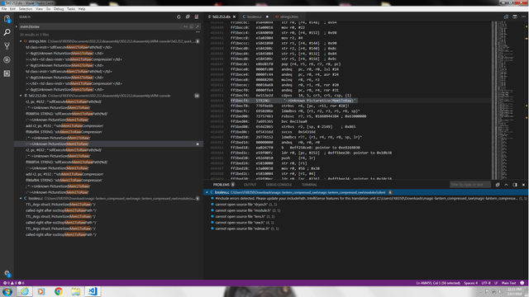Change end of line sequence LF
This screenshot has height=297, width=529.
tap(496, 283)
